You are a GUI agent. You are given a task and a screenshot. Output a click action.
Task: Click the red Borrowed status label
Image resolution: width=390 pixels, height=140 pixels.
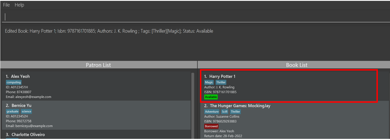point(211,126)
